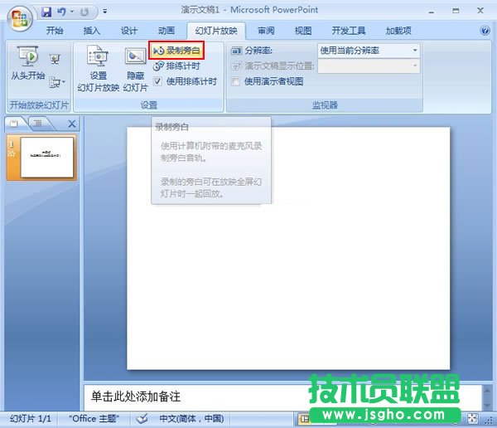This screenshot has width=497, height=428.
Task: Click 隐藏幻灯片 button
Action: pos(135,70)
